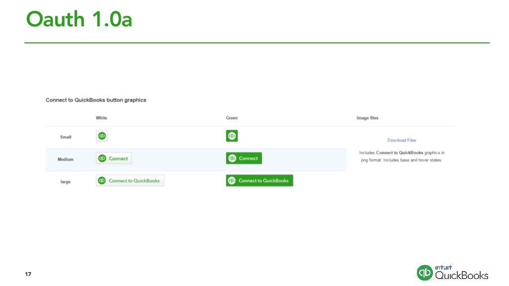This screenshot has width=509, height=286.
Task: Click the small green QuickBooks icon button
Action: 232,136
